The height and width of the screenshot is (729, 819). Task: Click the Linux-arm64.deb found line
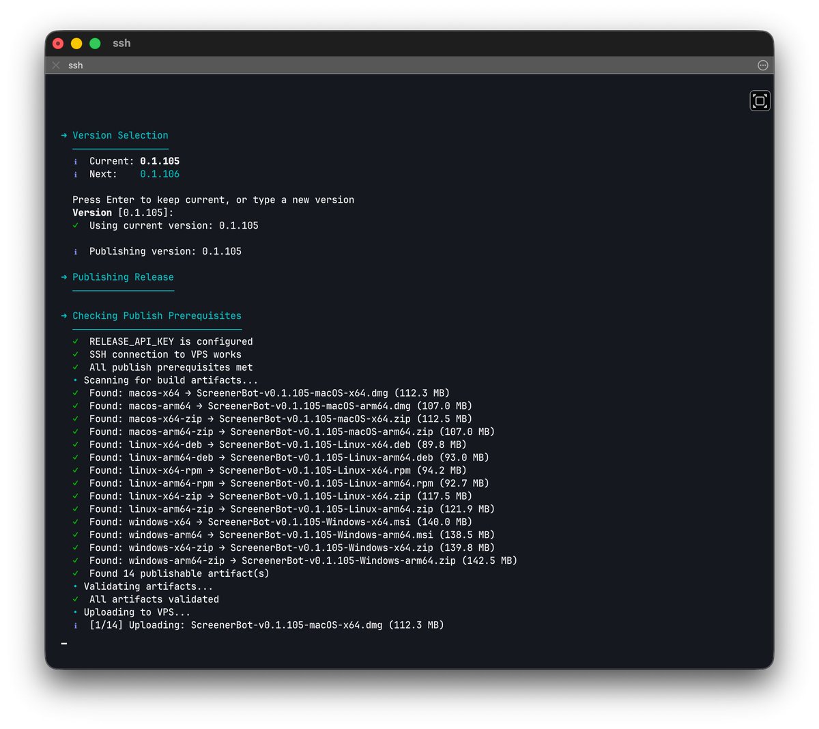coord(289,457)
